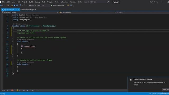
Task: Open the Build menu
Action: pyautogui.click(x=31, y=2)
